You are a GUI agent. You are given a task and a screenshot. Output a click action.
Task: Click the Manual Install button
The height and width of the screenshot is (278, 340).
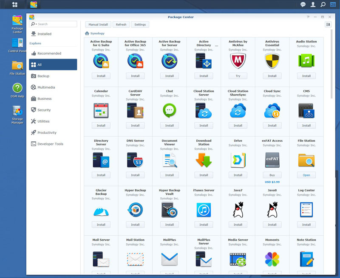click(x=98, y=25)
